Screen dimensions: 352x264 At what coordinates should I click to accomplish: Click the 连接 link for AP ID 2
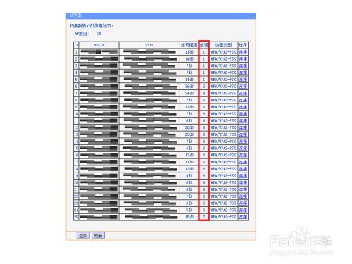(243, 59)
